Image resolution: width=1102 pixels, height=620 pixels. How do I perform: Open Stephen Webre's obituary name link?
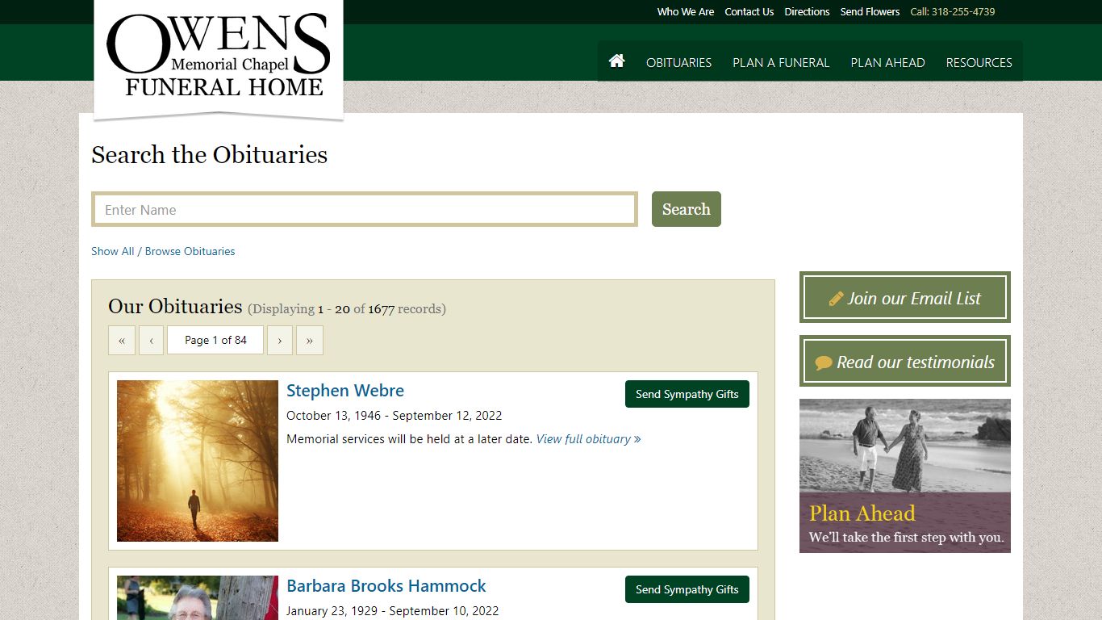click(x=345, y=391)
